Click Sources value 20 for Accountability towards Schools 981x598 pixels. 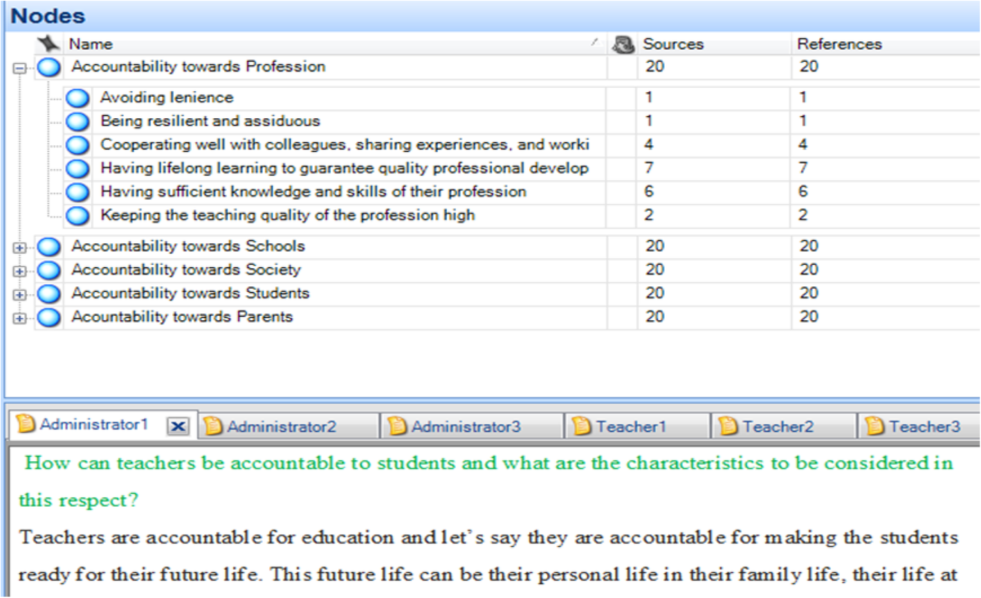coord(654,246)
